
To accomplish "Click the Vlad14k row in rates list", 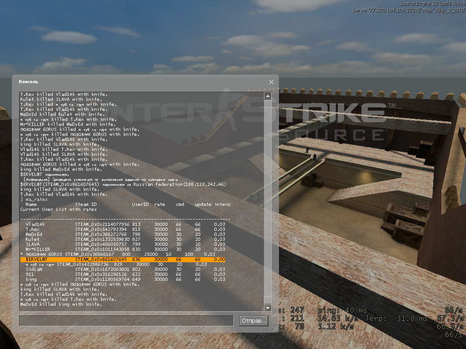I will click(x=125, y=224).
